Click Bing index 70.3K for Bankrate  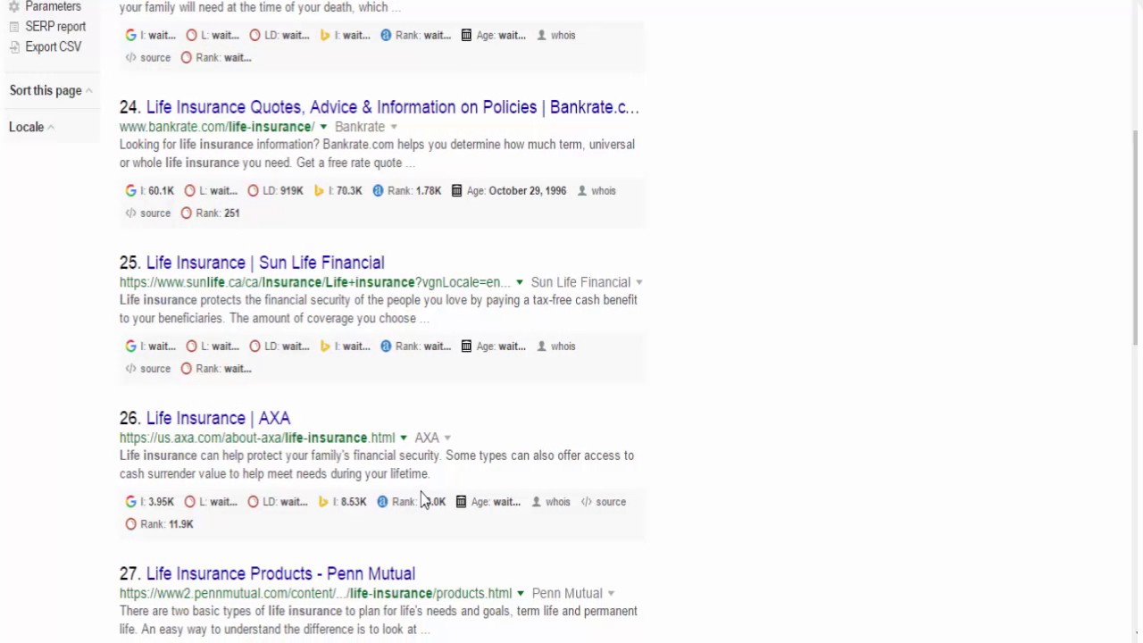(x=338, y=190)
